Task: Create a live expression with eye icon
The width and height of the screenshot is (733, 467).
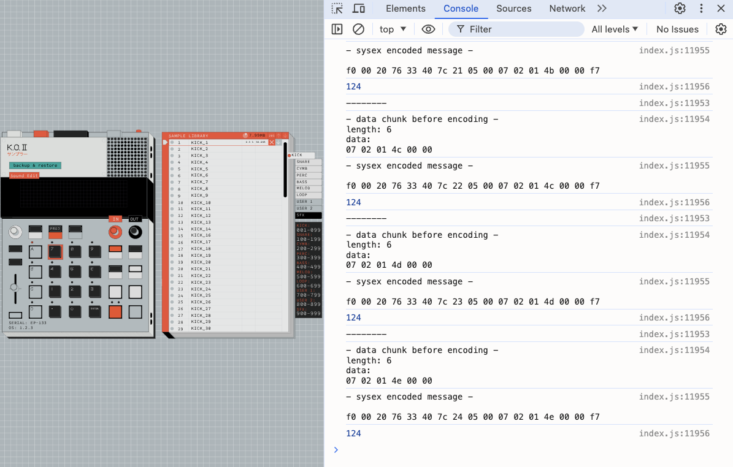Action: 428,29
